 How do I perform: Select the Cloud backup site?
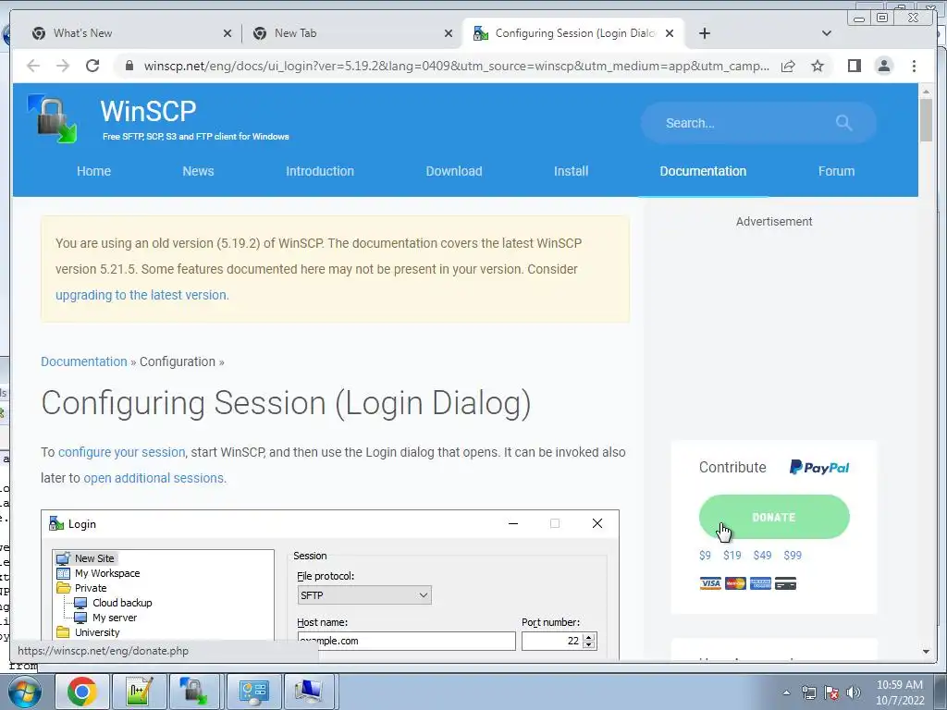(113, 603)
